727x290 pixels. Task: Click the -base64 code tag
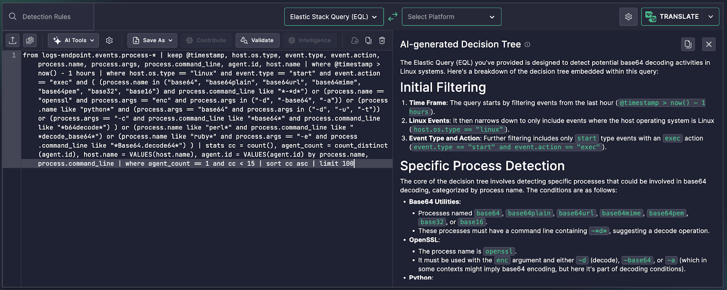637,261
